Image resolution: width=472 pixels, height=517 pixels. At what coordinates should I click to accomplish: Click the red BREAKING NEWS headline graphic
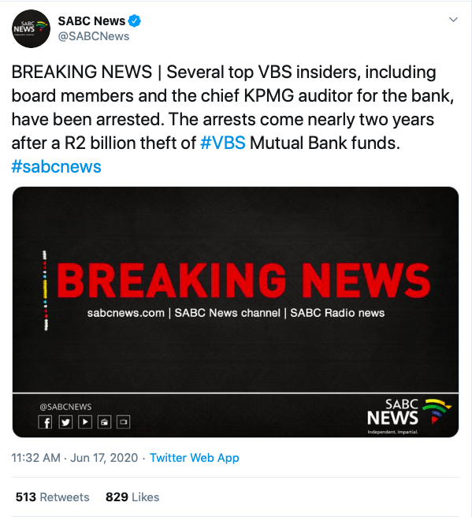(243, 281)
